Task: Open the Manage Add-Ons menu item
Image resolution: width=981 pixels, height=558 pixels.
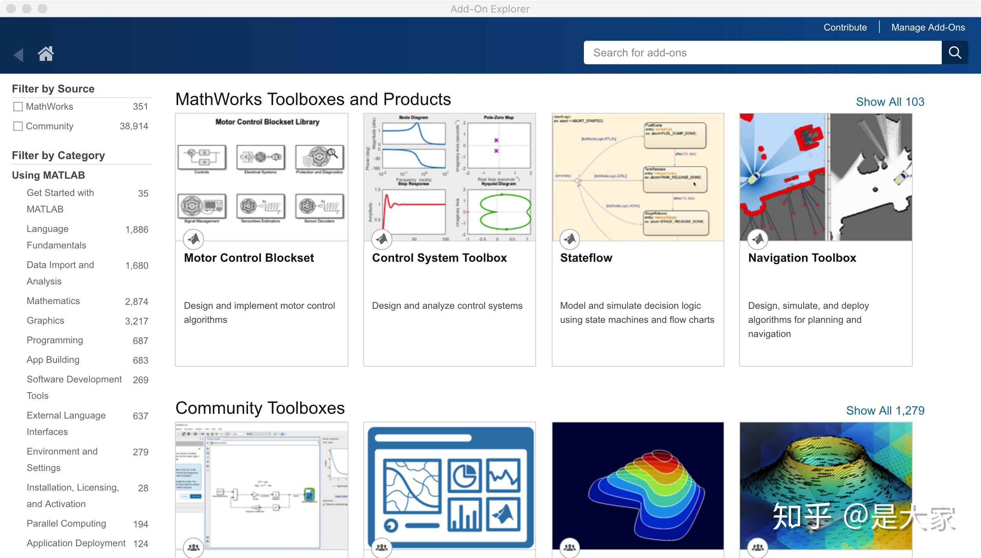Action: [928, 27]
